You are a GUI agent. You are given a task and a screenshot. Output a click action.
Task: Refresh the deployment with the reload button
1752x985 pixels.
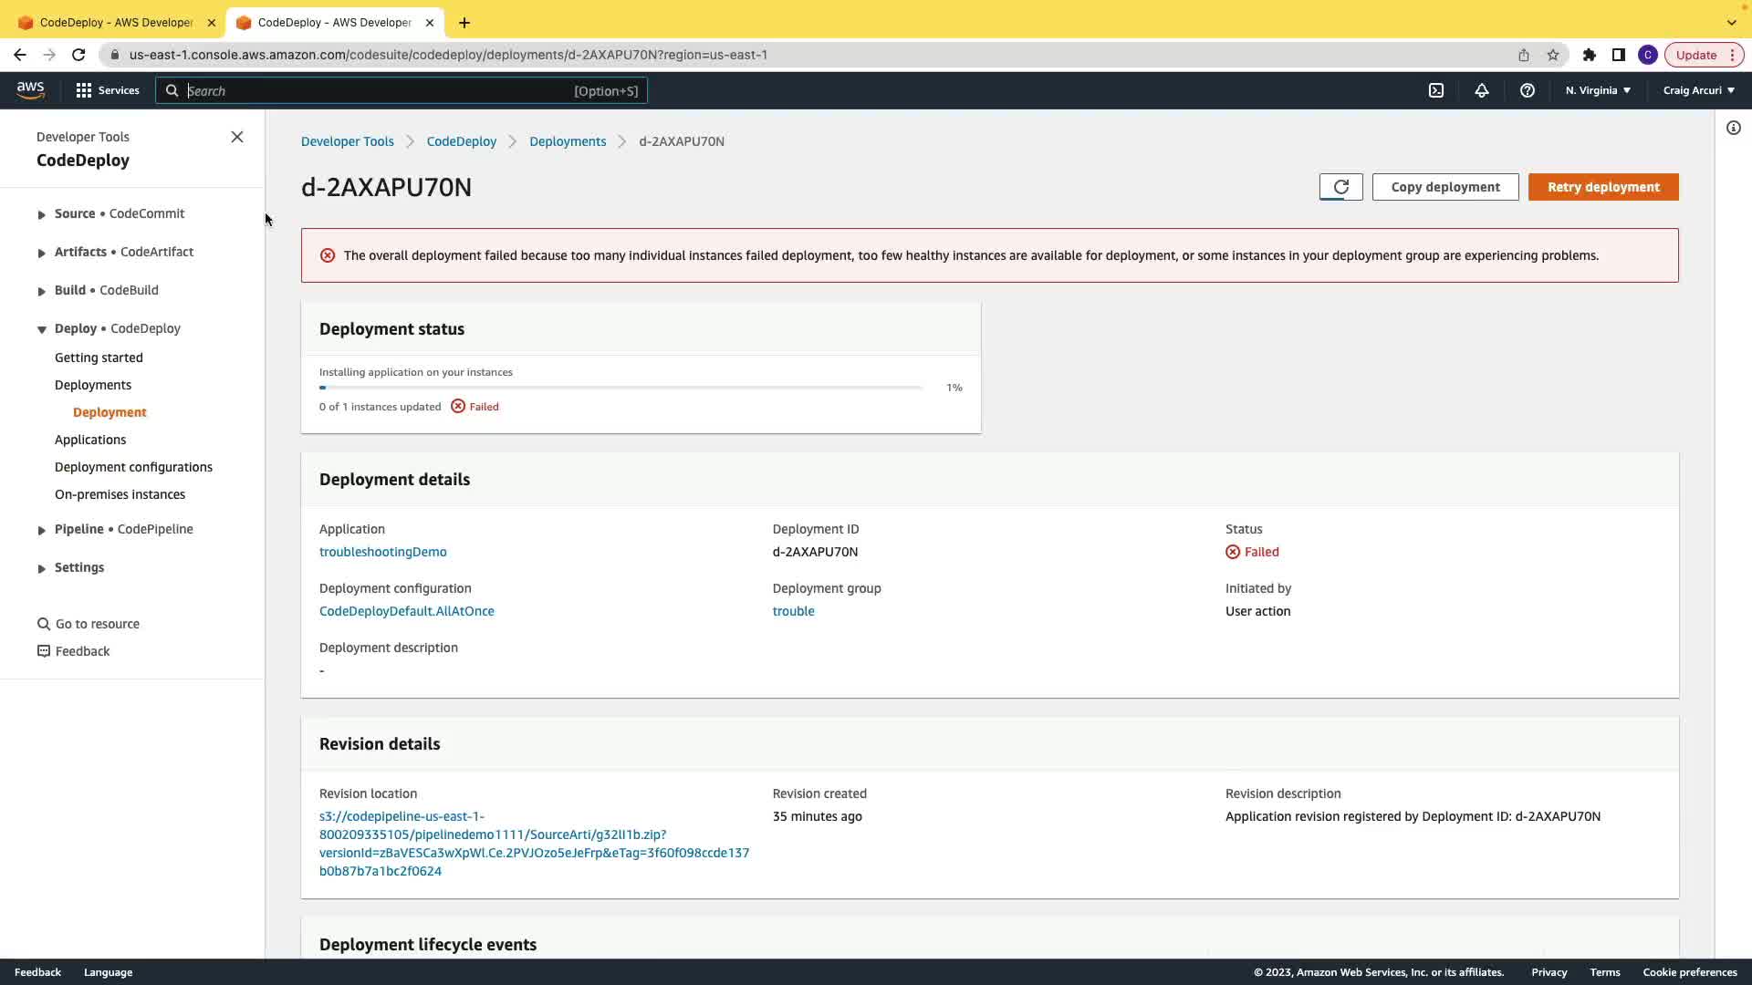[x=1340, y=187]
